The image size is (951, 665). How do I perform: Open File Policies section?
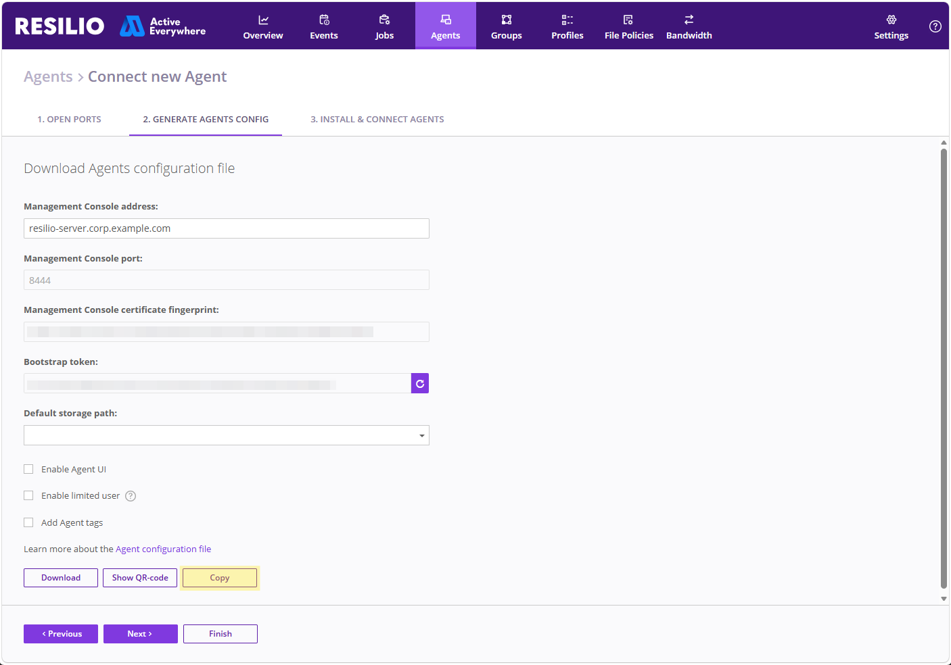[x=629, y=26]
